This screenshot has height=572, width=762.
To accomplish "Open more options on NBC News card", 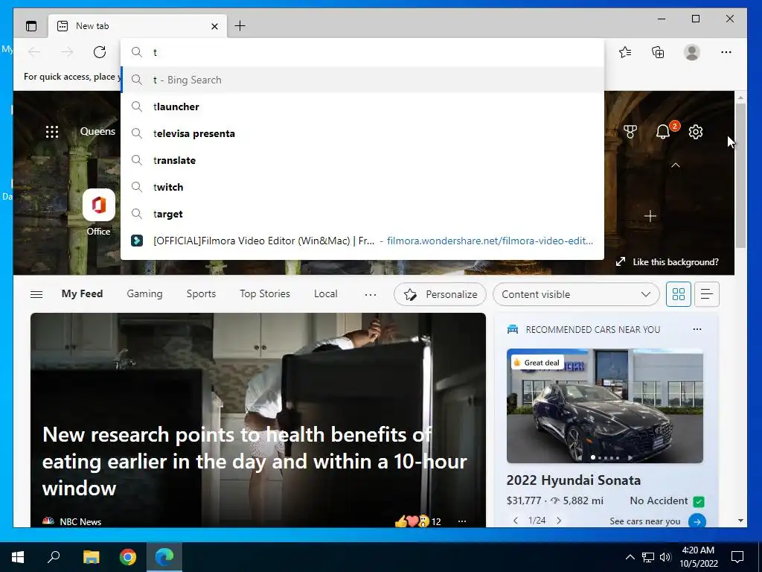I will [462, 521].
